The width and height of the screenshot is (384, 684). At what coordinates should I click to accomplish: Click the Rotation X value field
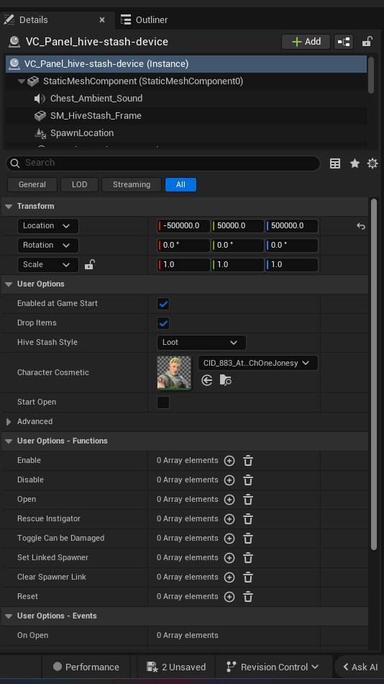coord(183,245)
